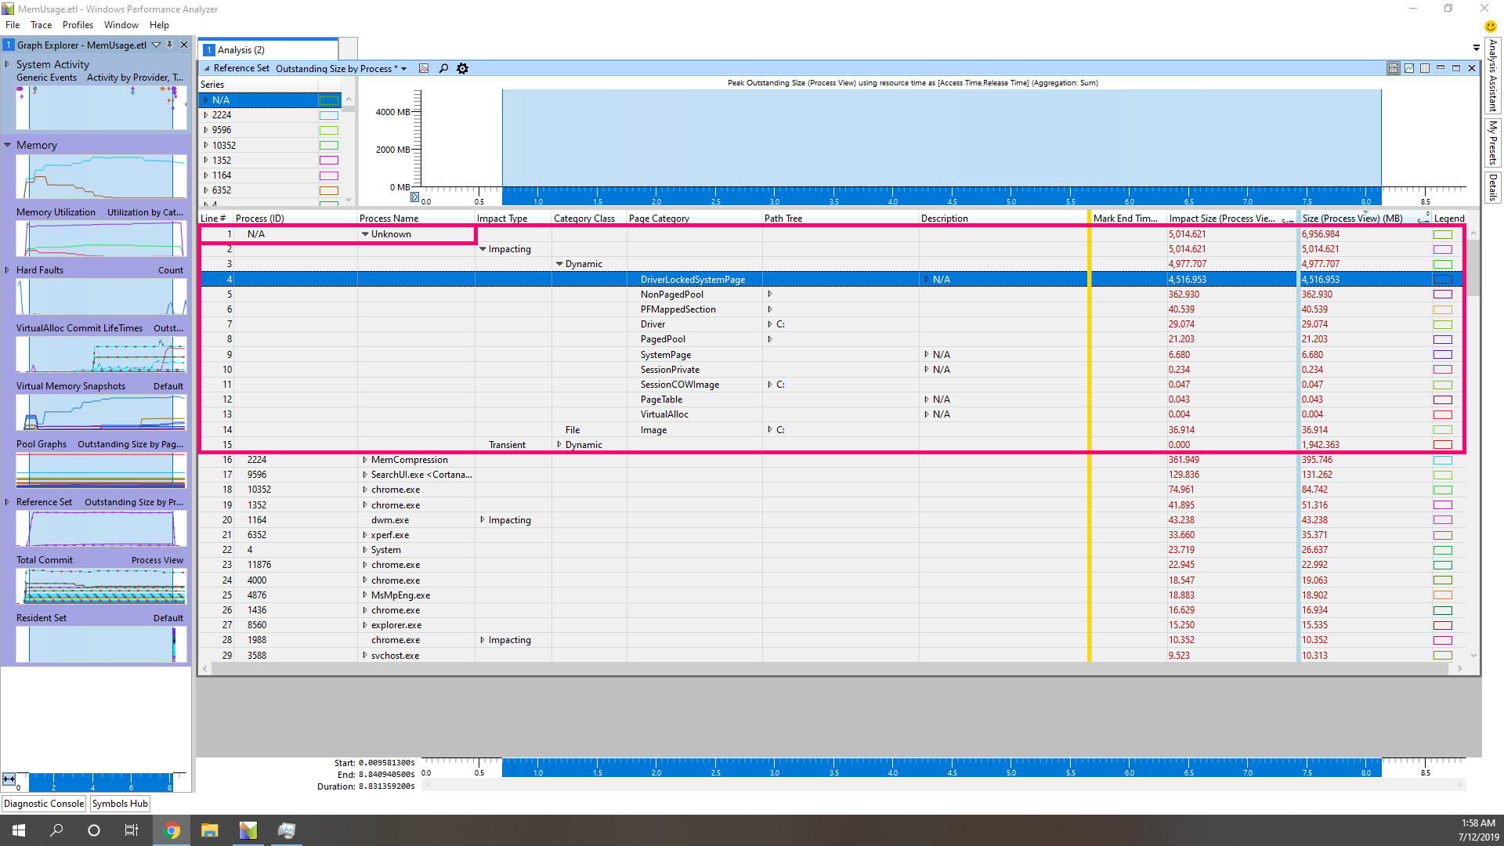
Task: Toggle N/A series color box
Action: click(329, 100)
